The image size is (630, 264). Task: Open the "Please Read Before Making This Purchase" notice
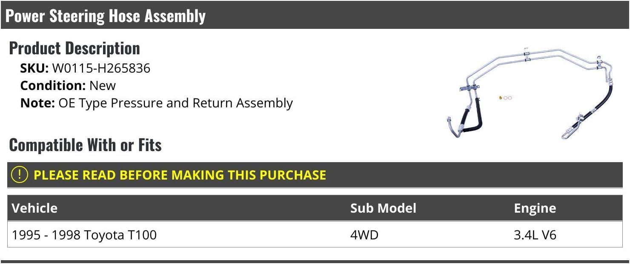pos(180,175)
